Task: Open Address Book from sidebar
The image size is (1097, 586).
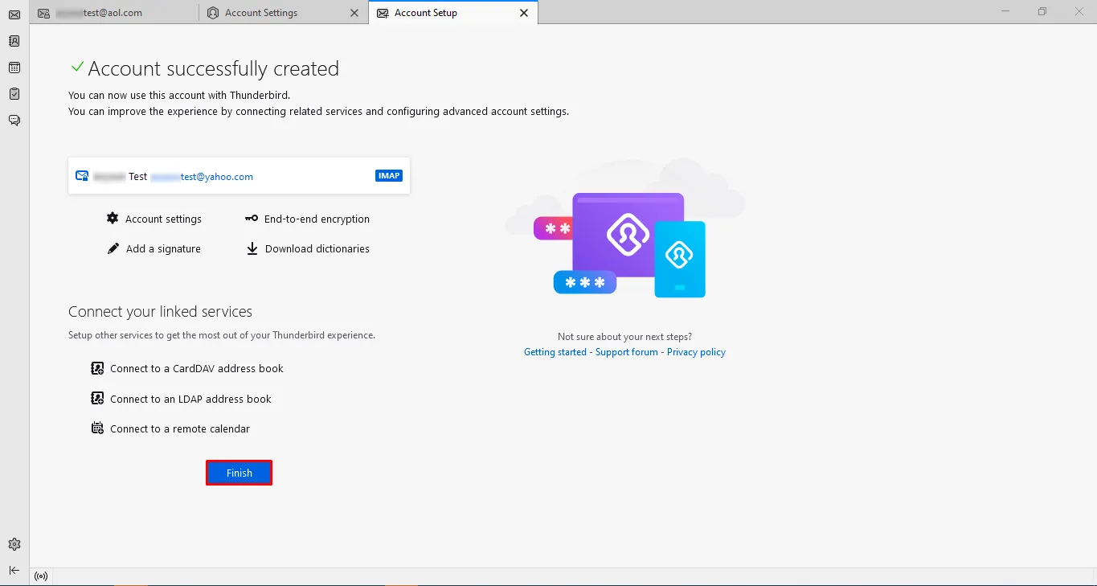Action: click(14, 41)
